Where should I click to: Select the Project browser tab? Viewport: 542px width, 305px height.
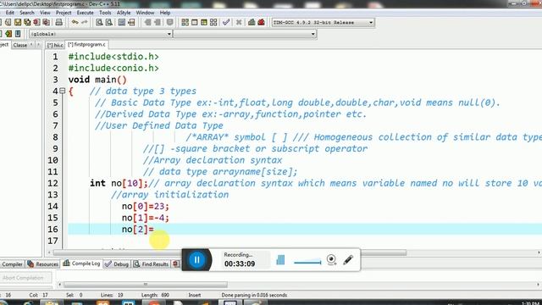click(x=4, y=45)
